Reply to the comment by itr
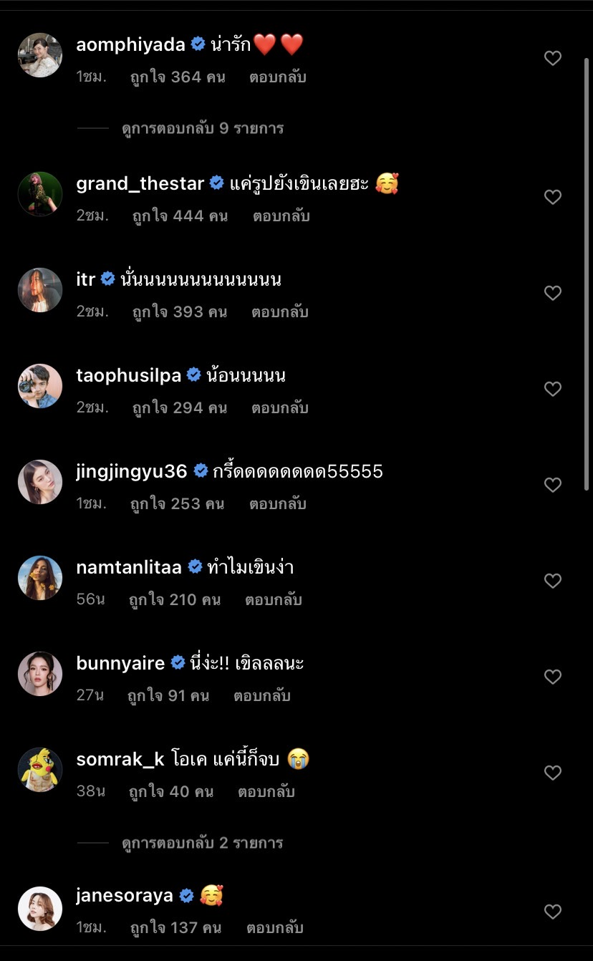Screen dimensions: 593x961 coord(279,312)
